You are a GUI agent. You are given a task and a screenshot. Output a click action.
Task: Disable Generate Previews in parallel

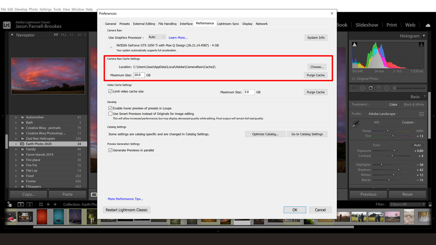point(110,150)
